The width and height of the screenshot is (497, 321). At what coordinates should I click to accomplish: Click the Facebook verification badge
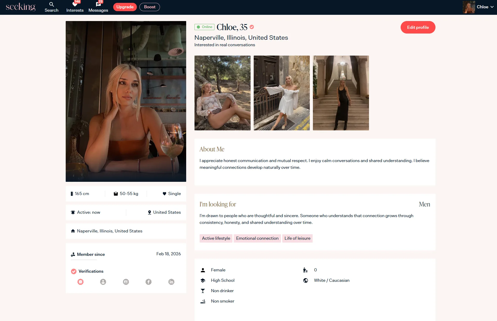(149, 282)
